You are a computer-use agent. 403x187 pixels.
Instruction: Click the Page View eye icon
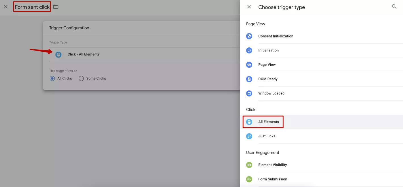[249, 65]
